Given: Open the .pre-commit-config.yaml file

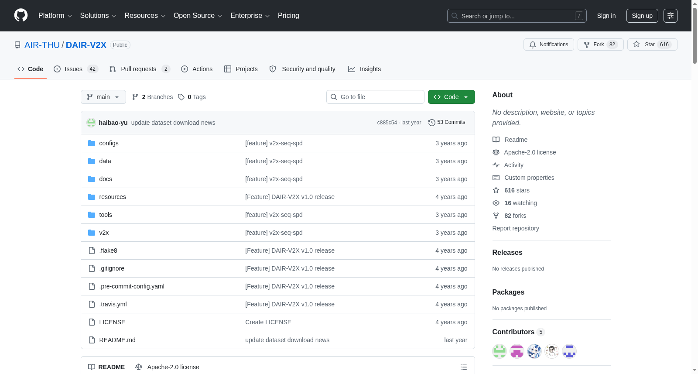Looking at the screenshot, I should pos(132,286).
